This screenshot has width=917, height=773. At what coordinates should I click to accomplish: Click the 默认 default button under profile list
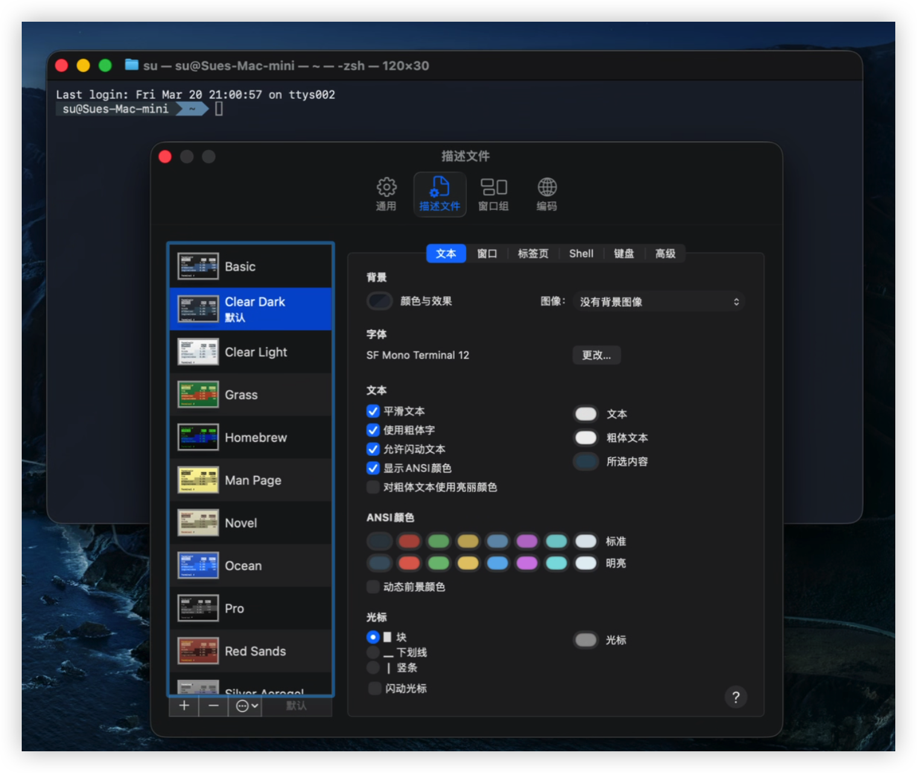(x=296, y=706)
